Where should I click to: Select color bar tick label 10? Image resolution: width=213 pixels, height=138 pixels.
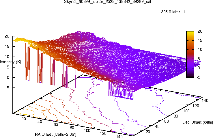click(x=200, y=49)
